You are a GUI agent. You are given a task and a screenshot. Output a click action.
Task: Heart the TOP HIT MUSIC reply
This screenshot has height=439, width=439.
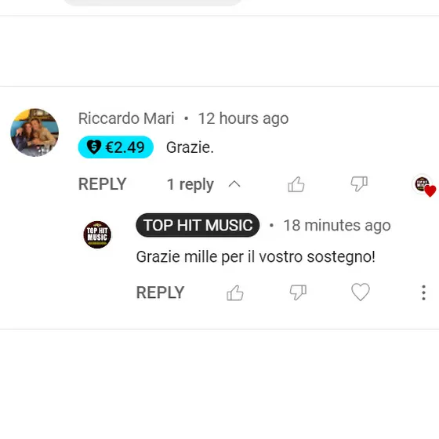pos(361,292)
